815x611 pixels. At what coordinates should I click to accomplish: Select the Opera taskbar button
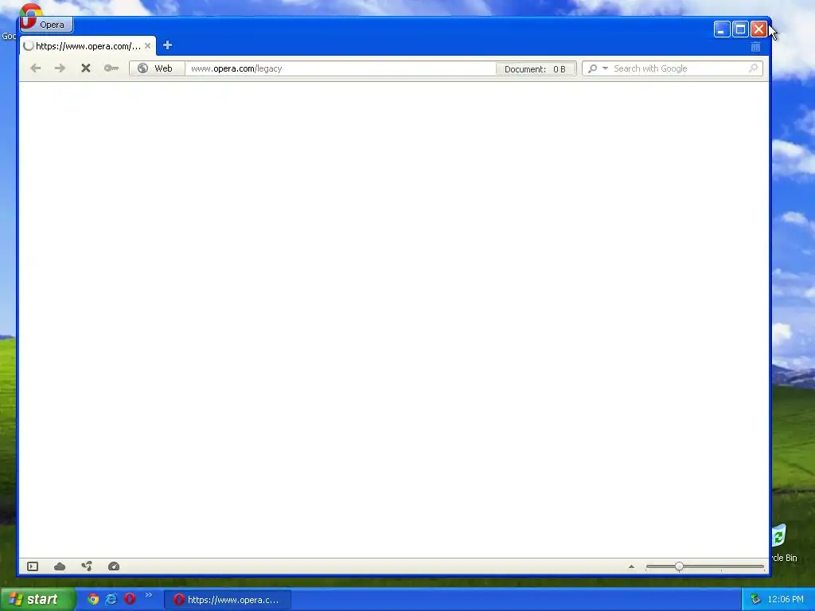coord(228,600)
